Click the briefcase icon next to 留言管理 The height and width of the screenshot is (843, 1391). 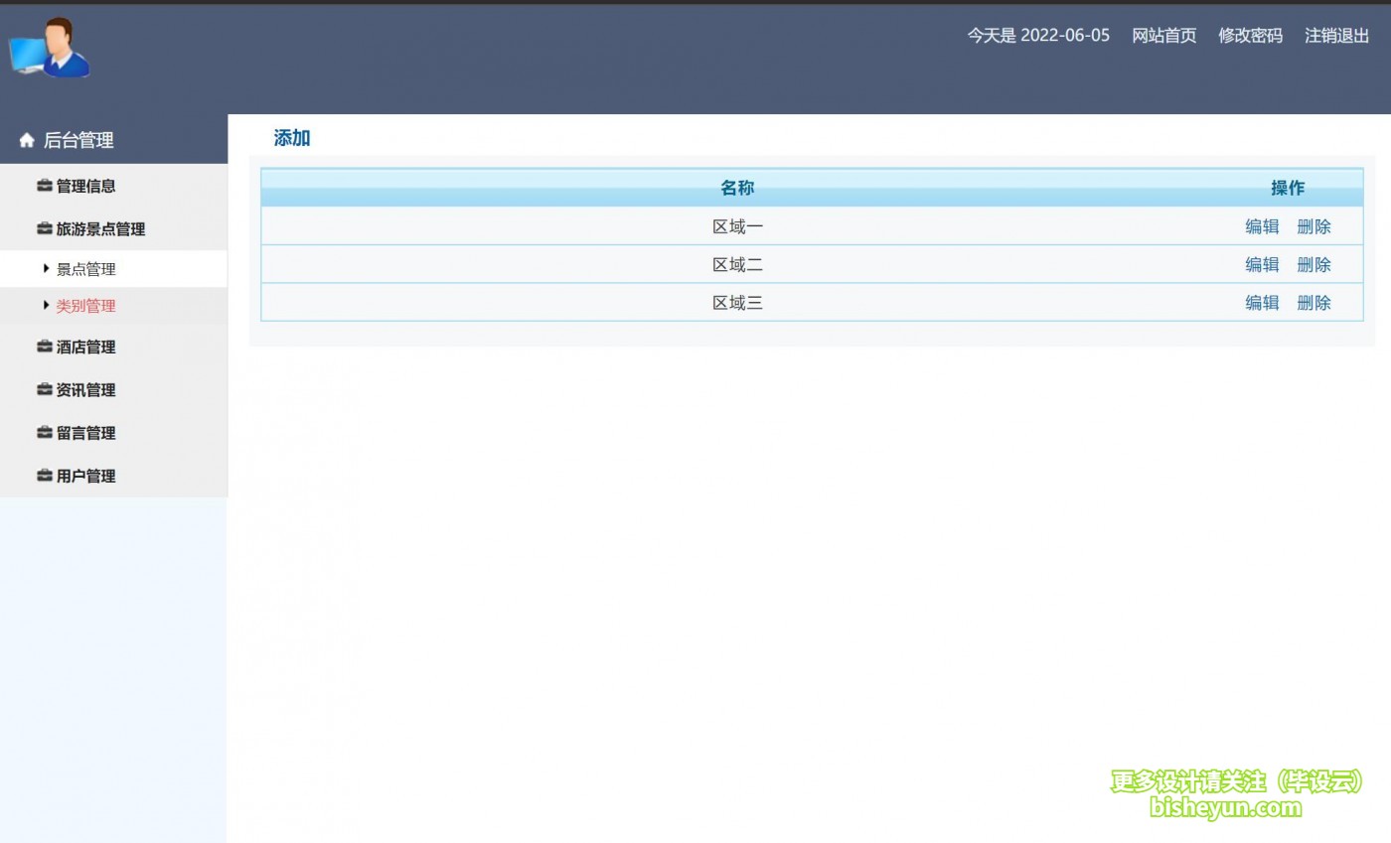click(44, 432)
